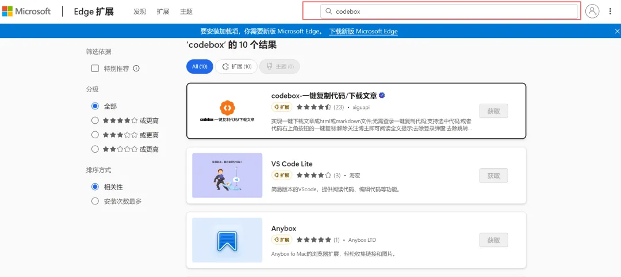Click the five-star rating of Anybox

point(314,240)
